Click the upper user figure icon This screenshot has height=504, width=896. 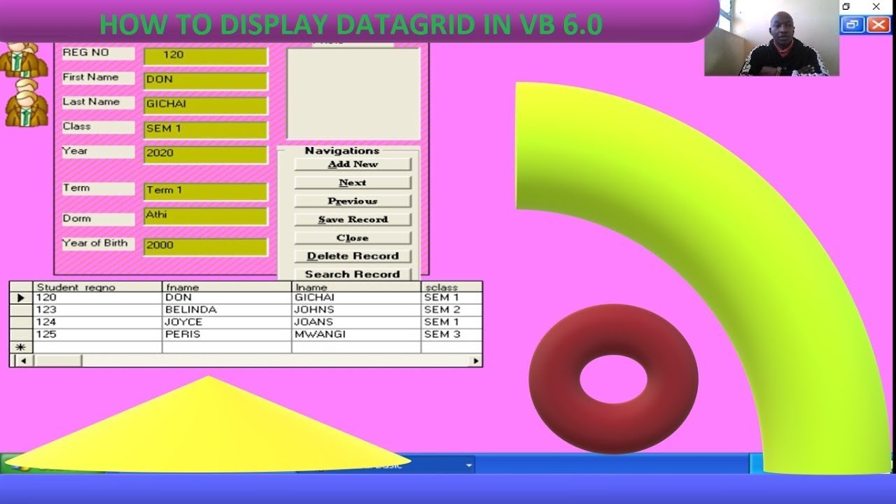23,59
